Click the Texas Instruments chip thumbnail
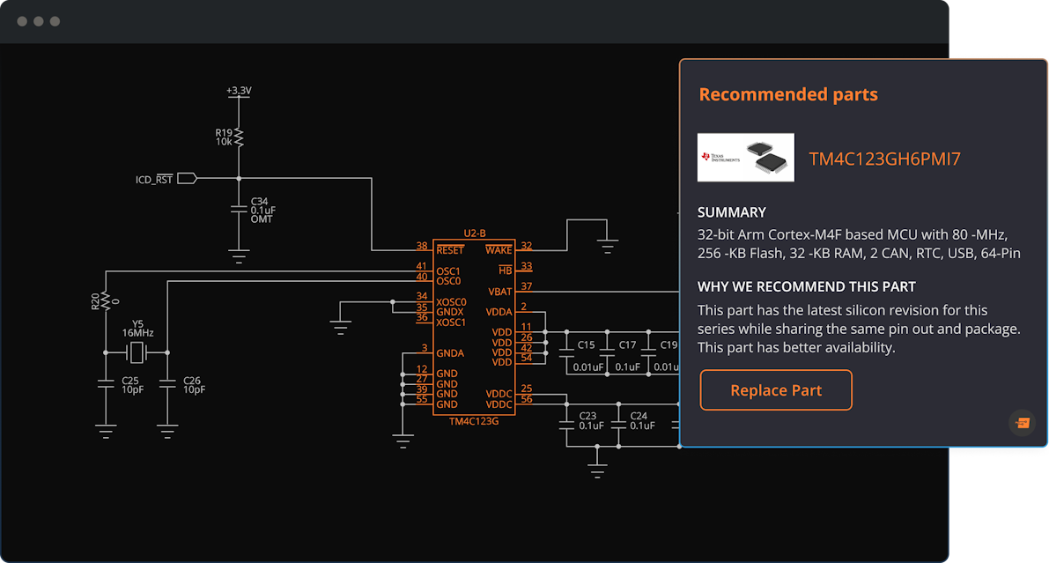 tap(745, 158)
